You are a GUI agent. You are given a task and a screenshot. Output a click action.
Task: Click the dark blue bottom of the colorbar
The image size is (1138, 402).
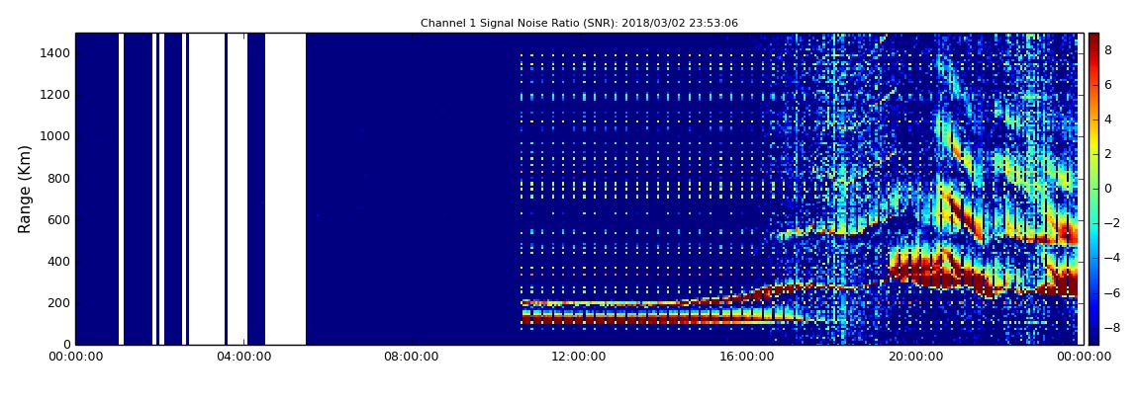tap(1093, 338)
